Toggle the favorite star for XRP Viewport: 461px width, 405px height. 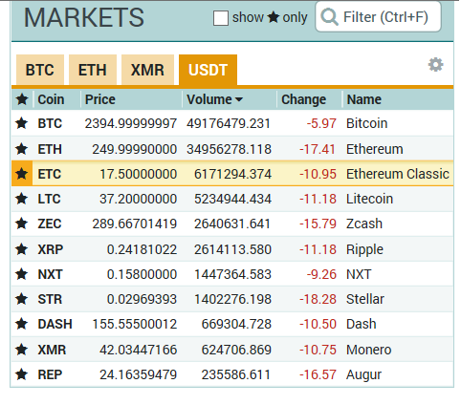click(22, 249)
